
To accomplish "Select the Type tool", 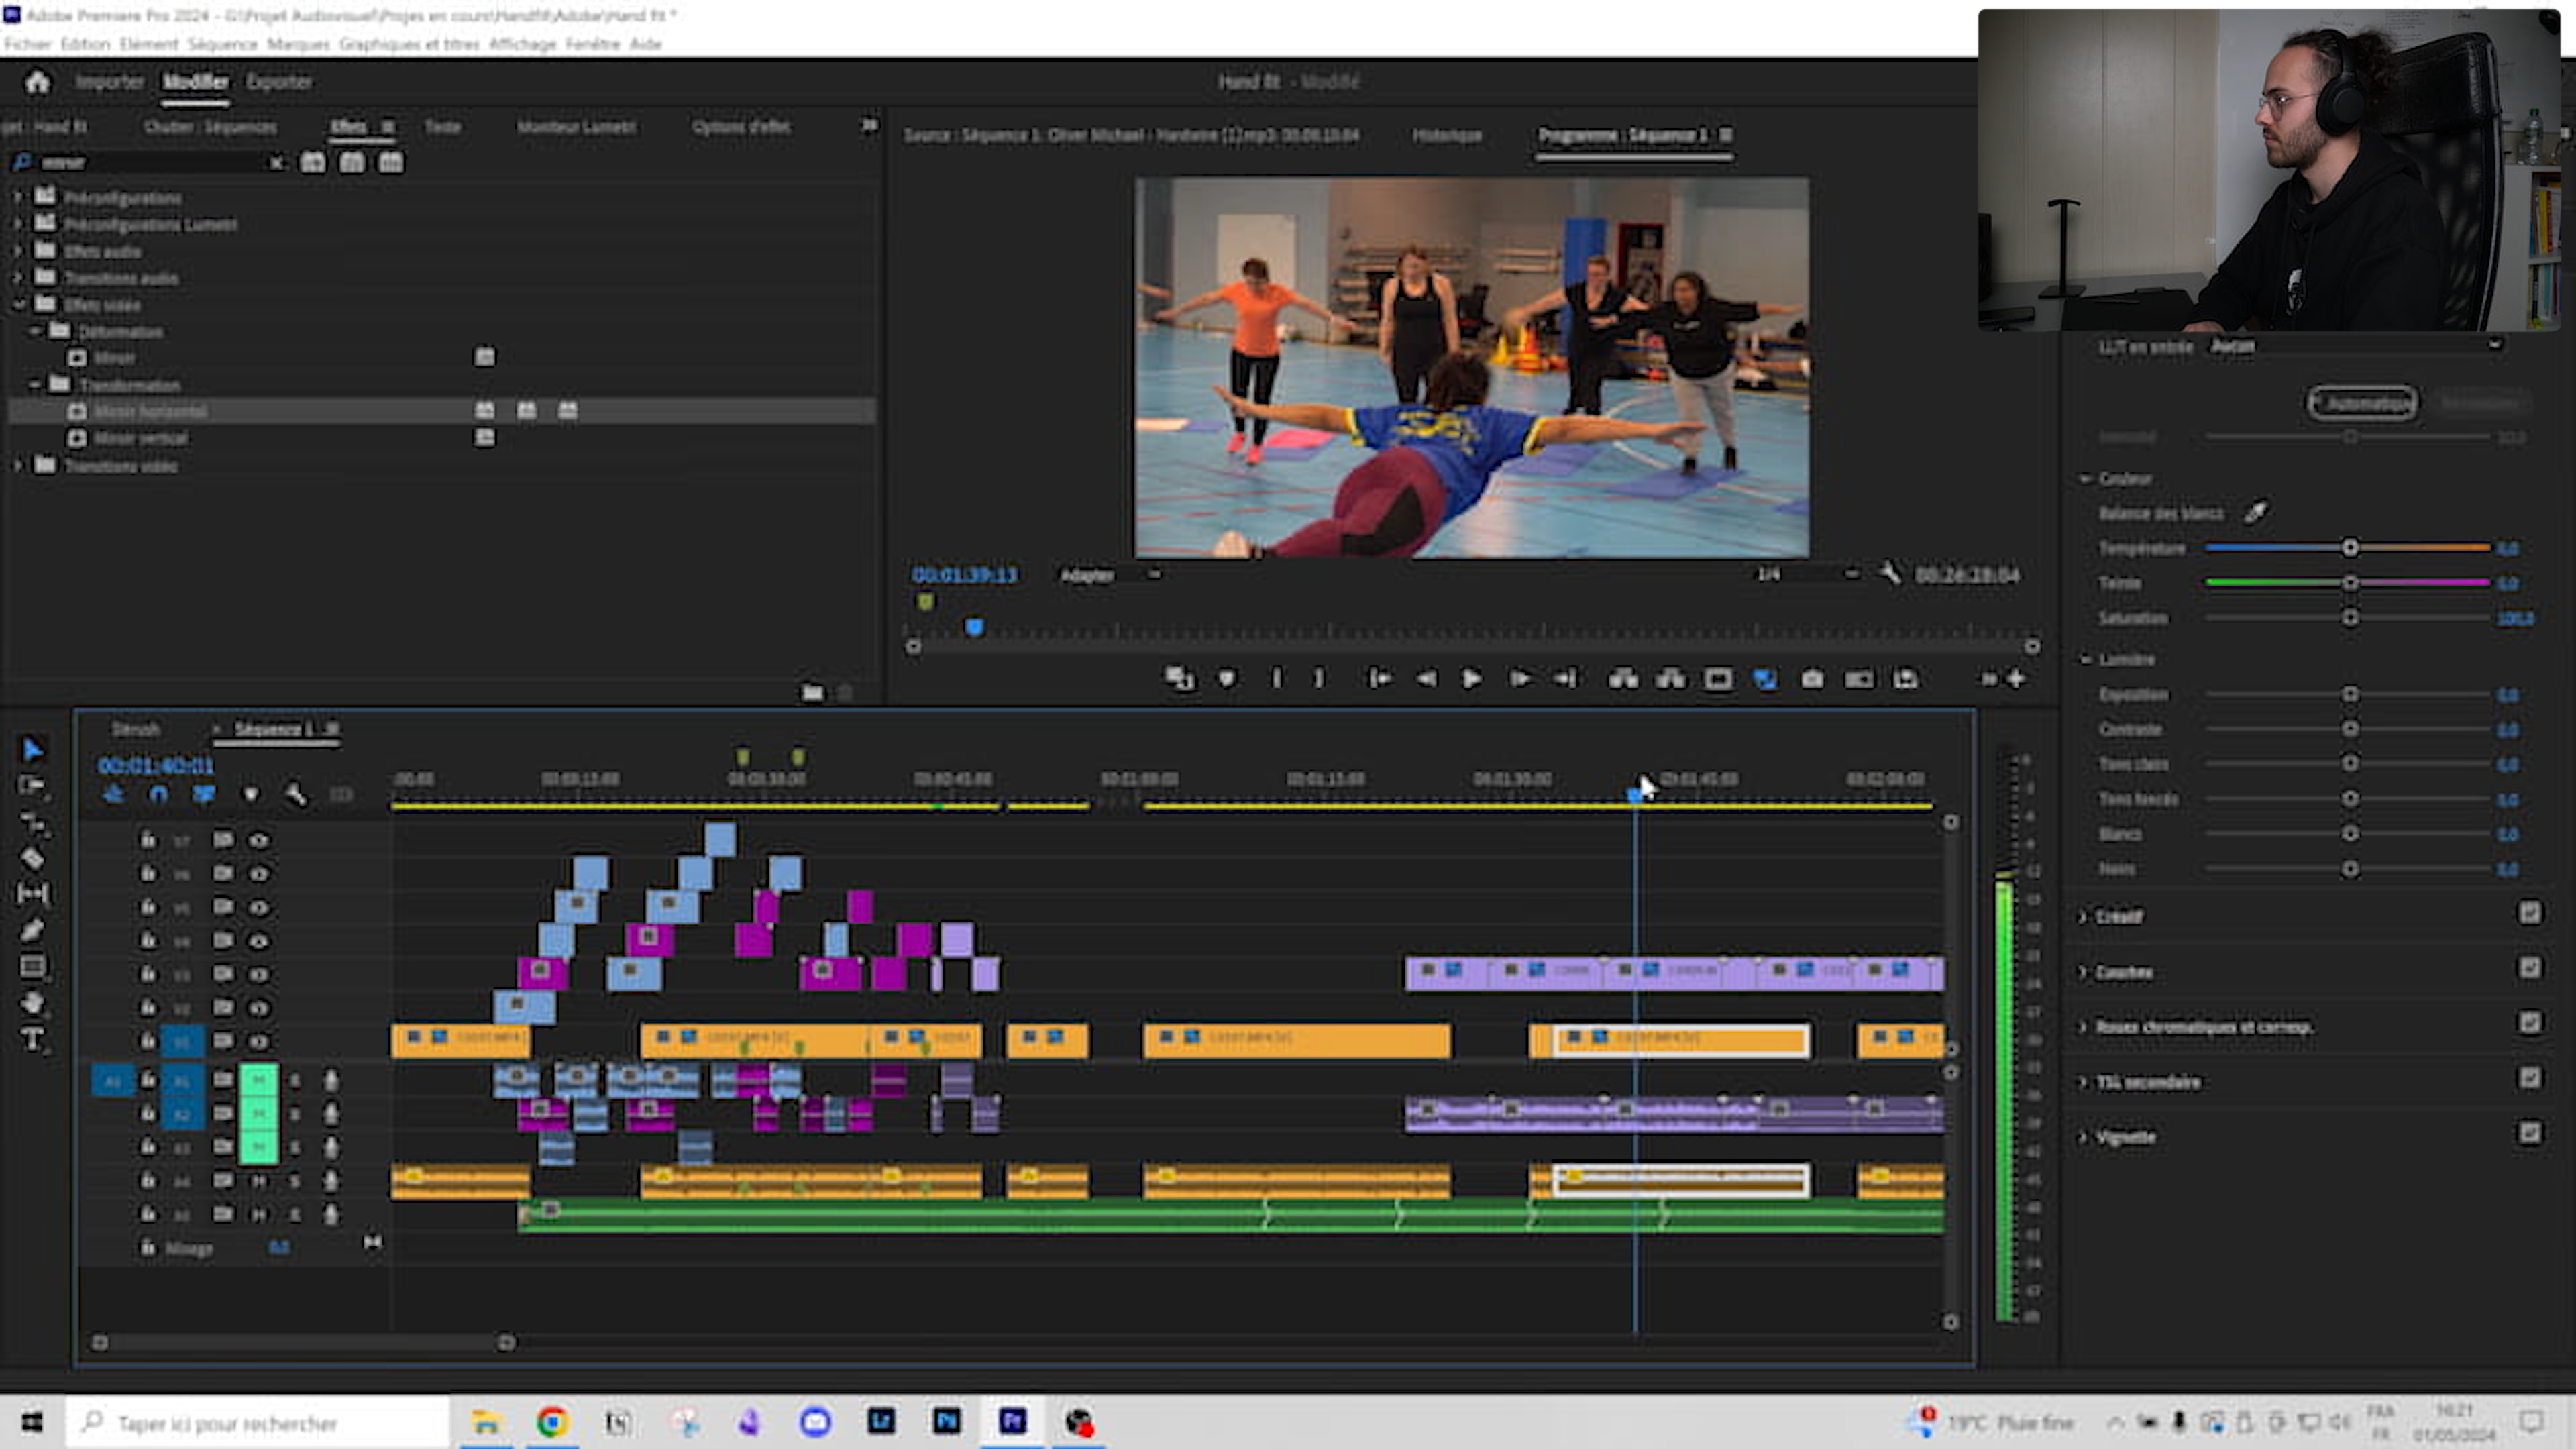I will pos(32,1039).
